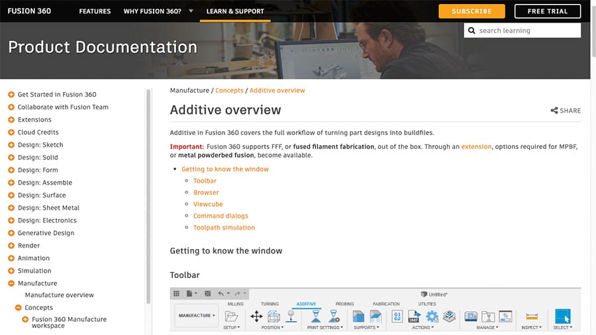
Task: Click the blue gear generate icon
Action: click(432, 316)
